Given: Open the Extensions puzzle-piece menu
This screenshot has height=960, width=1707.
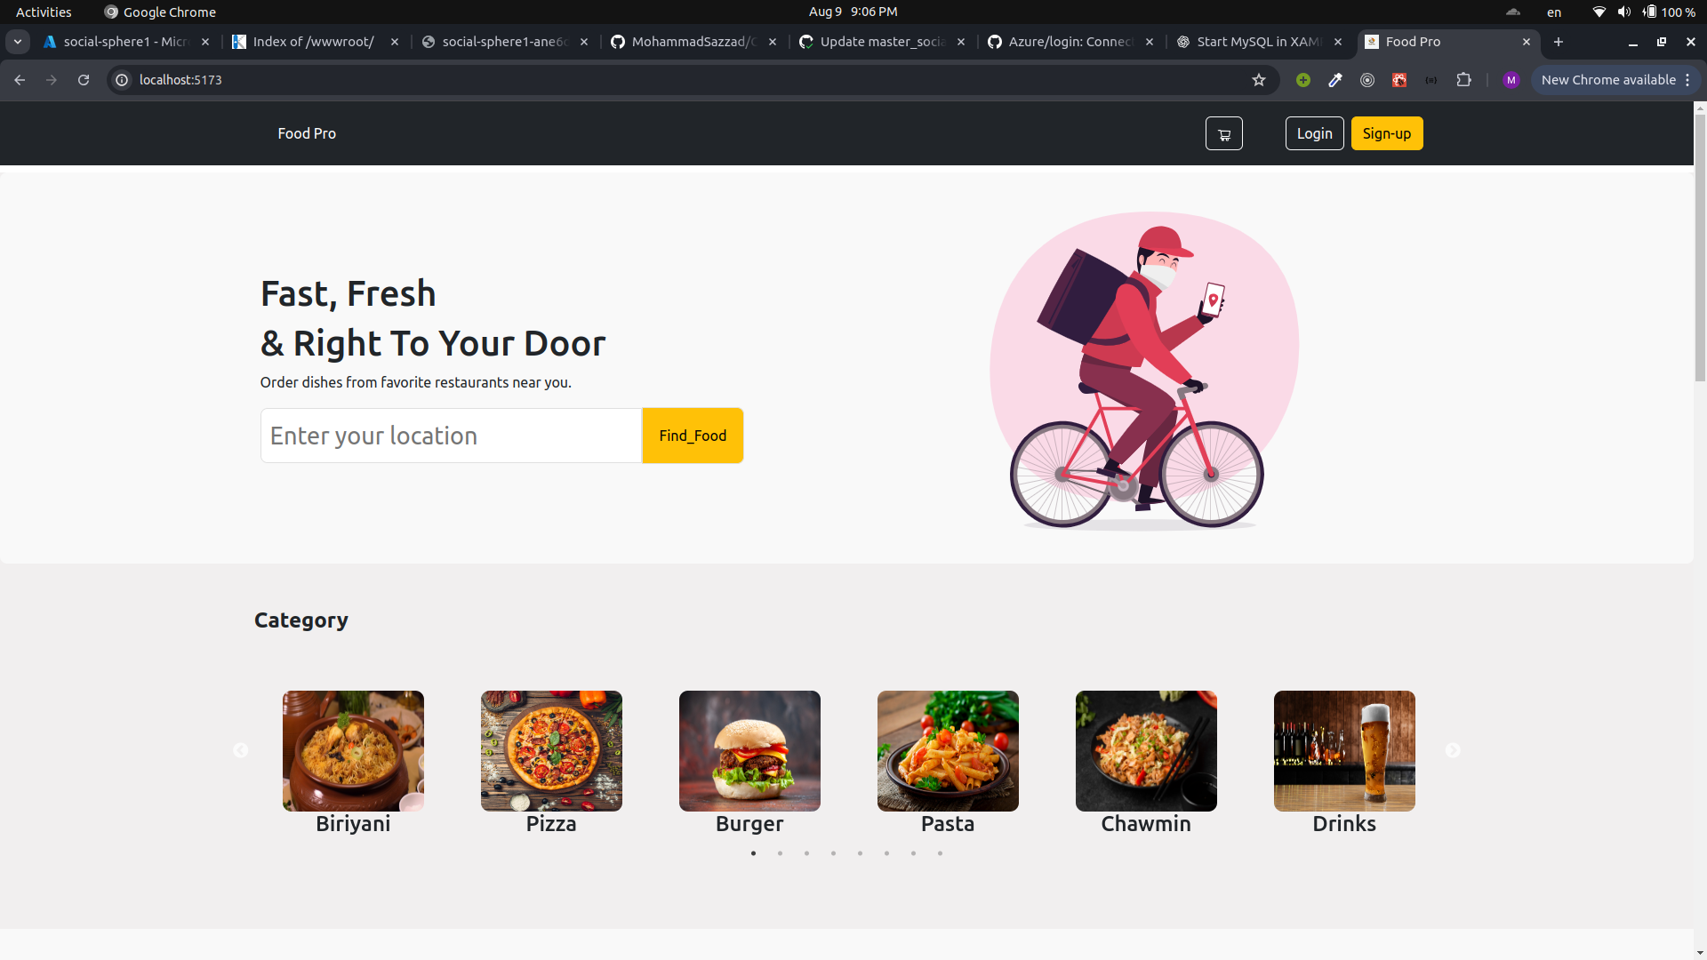Looking at the screenshot, I should pos(1463,80).
